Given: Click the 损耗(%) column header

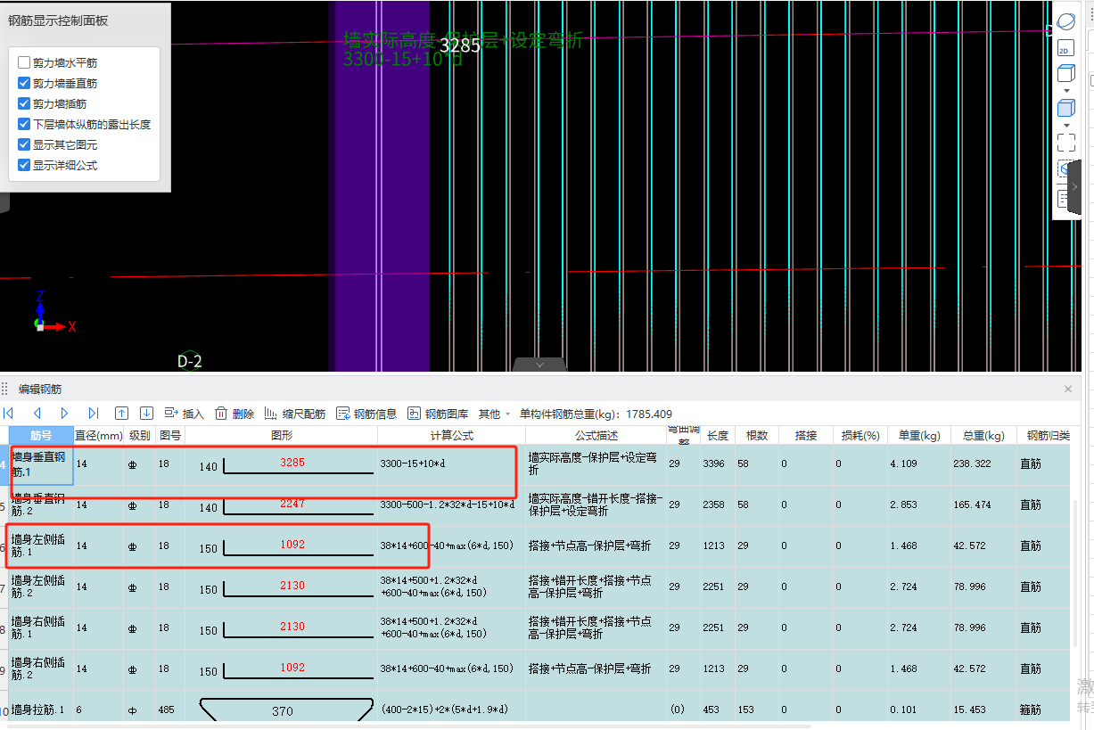Looking at the screenshot, I should (860, 436).
